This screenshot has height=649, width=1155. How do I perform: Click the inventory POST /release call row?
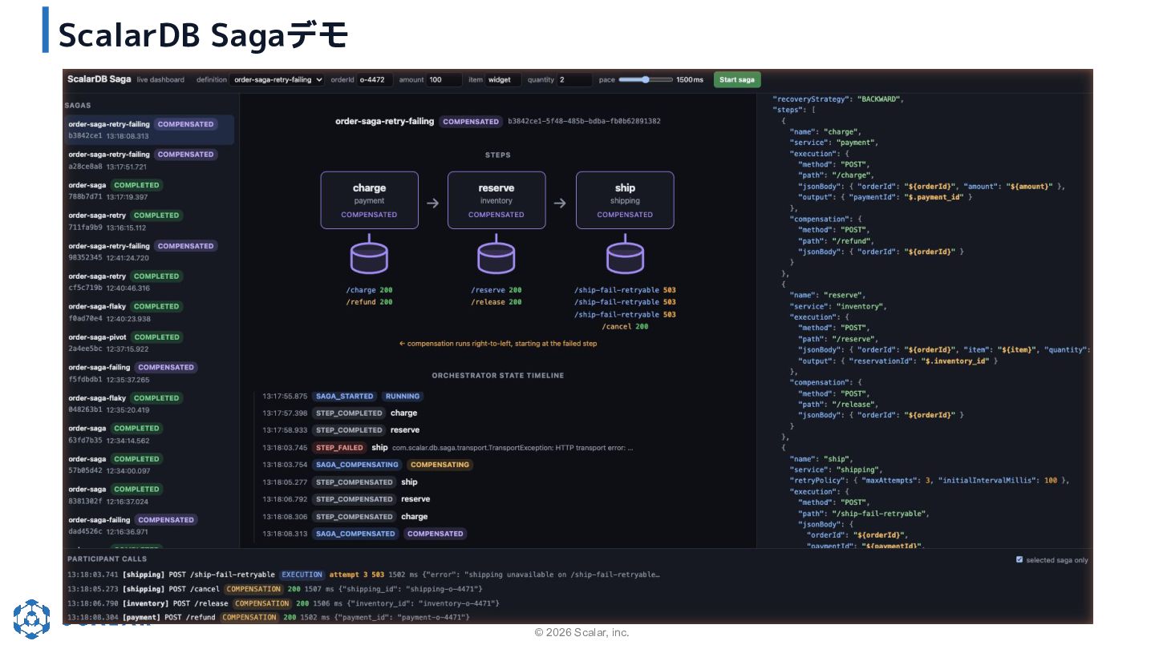[x=283, y=603]
